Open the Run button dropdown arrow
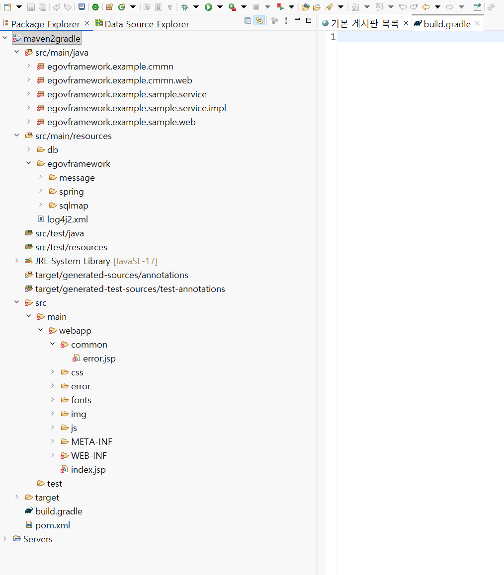The height and width of the screenshot is (575, 504). 220,7
